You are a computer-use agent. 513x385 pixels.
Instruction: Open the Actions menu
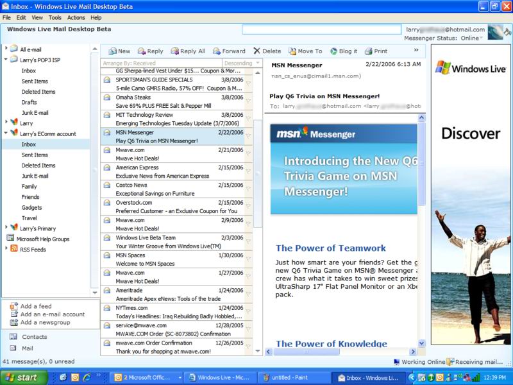[76, 18]
